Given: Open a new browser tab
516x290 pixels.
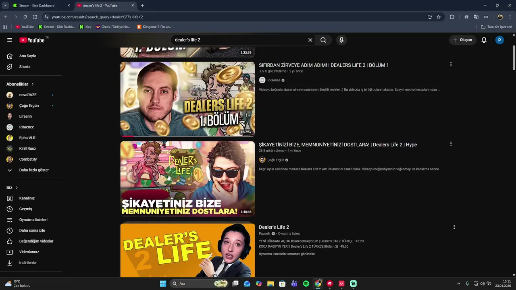Looking at the screenshot, I should click(142, 6).
